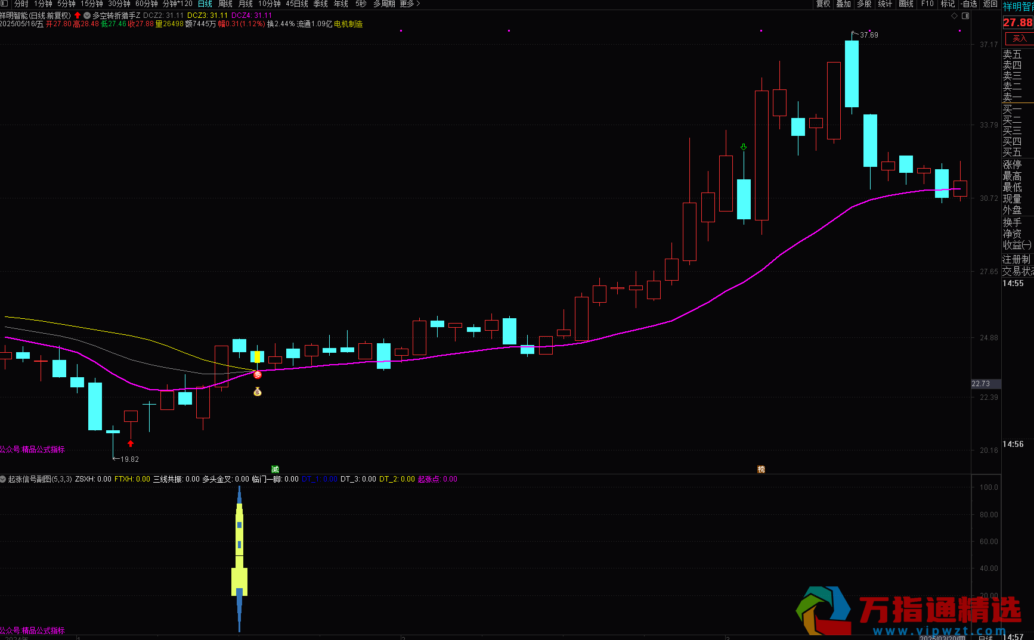Switch to the 周线 weekly timeframe tab
Image resolution: width=1034 pixels, height=640 pixels.
pyautogui.click(x=225, y=4)
